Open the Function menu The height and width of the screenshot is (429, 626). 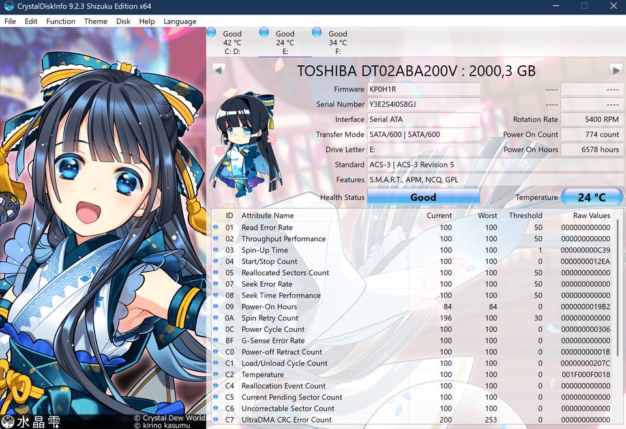61,21
